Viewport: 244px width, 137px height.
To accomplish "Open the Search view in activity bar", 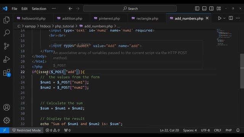I will point(6,33).
